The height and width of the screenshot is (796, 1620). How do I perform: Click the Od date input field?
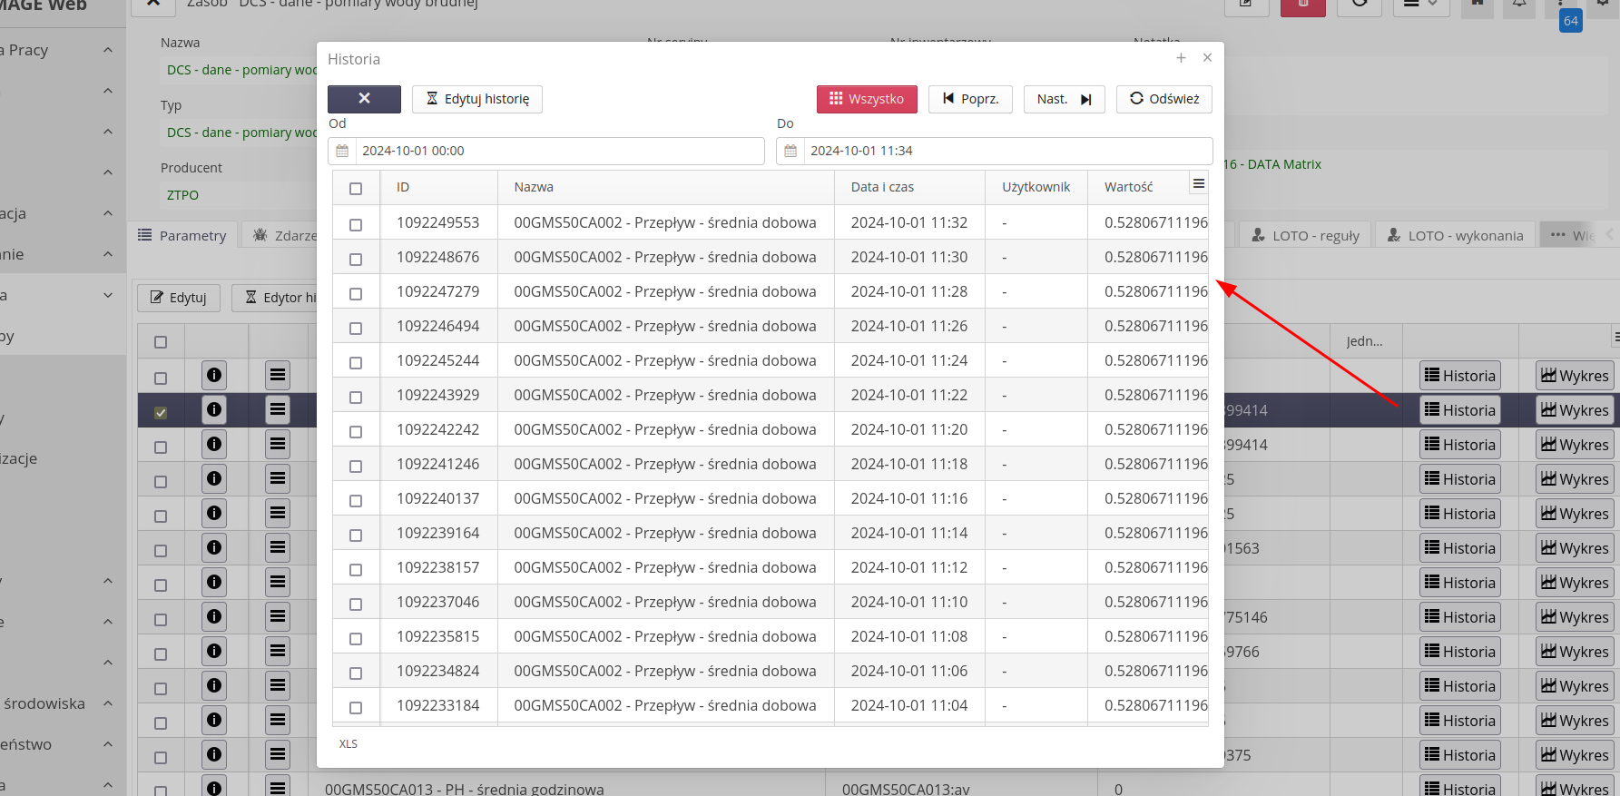pyautogui.click(x=558, y=151)
